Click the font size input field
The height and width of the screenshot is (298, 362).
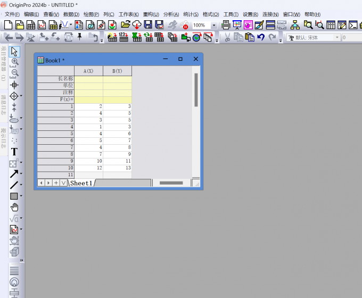pyautogui.click(x=351, y=37)
